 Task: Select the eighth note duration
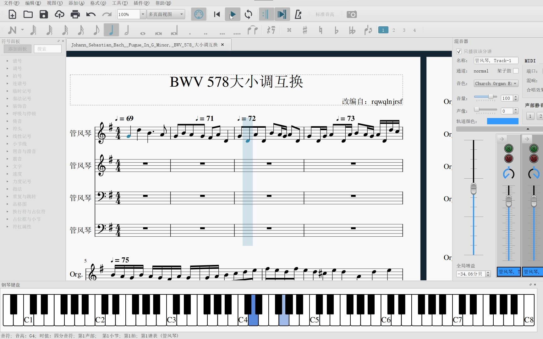point(96,30)
